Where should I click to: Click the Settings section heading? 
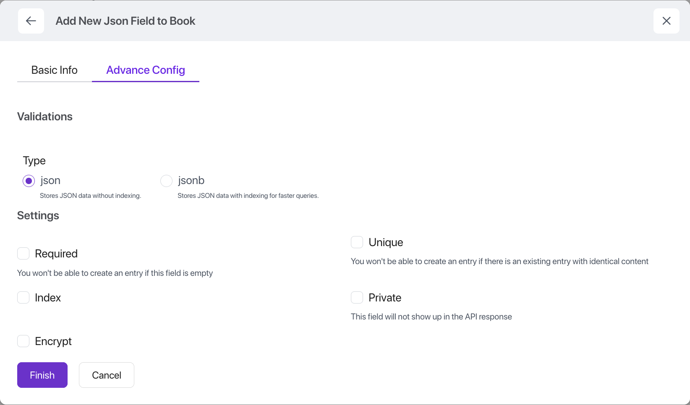pos(38,215)
